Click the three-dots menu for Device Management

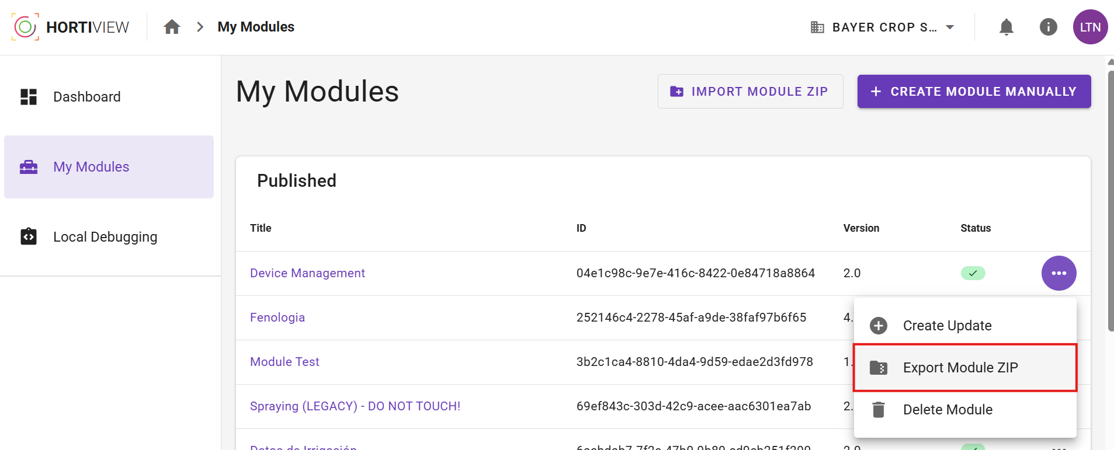1059,273
